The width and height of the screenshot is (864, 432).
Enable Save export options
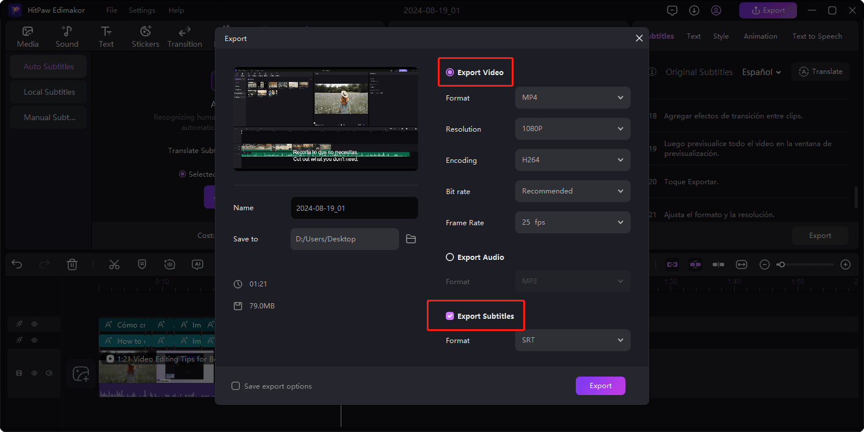point(236,385)
